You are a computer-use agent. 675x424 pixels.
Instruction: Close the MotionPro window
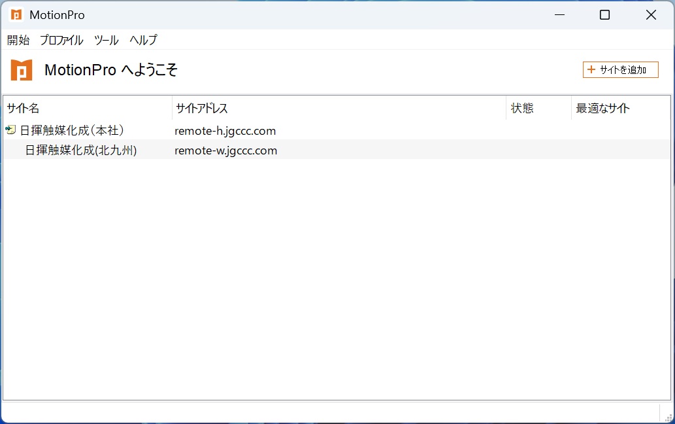pyautogui.click(x=651, y=15)
